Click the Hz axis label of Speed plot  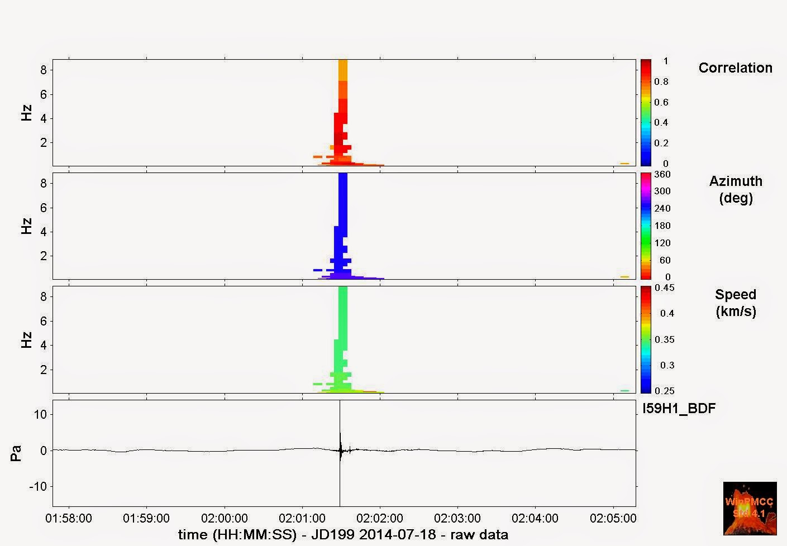(x=26, y=339)
